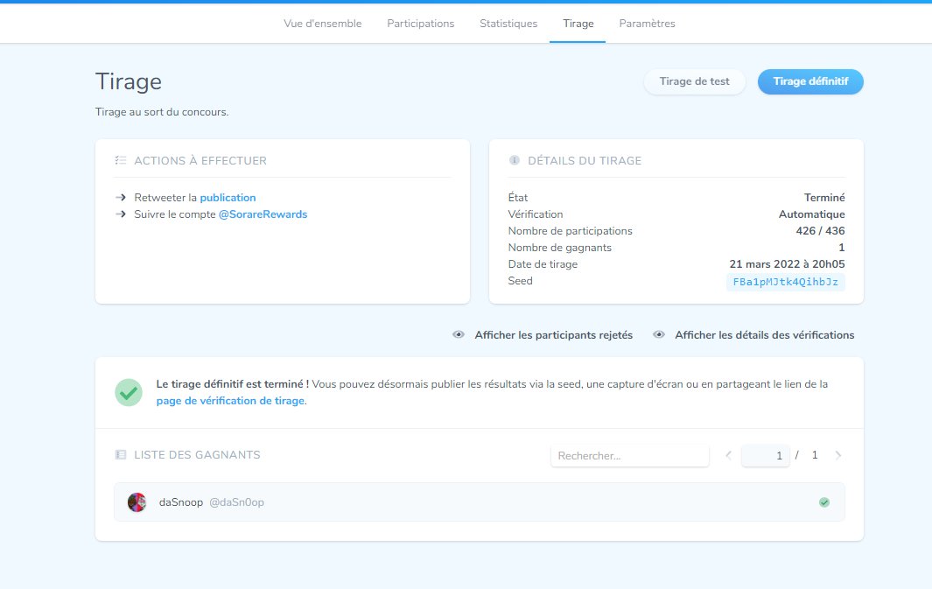The width and height of the screenshot is (932, 589).
Task: Click the arrow icon beside Suivre le compte
Action: [x=120, y=214]
